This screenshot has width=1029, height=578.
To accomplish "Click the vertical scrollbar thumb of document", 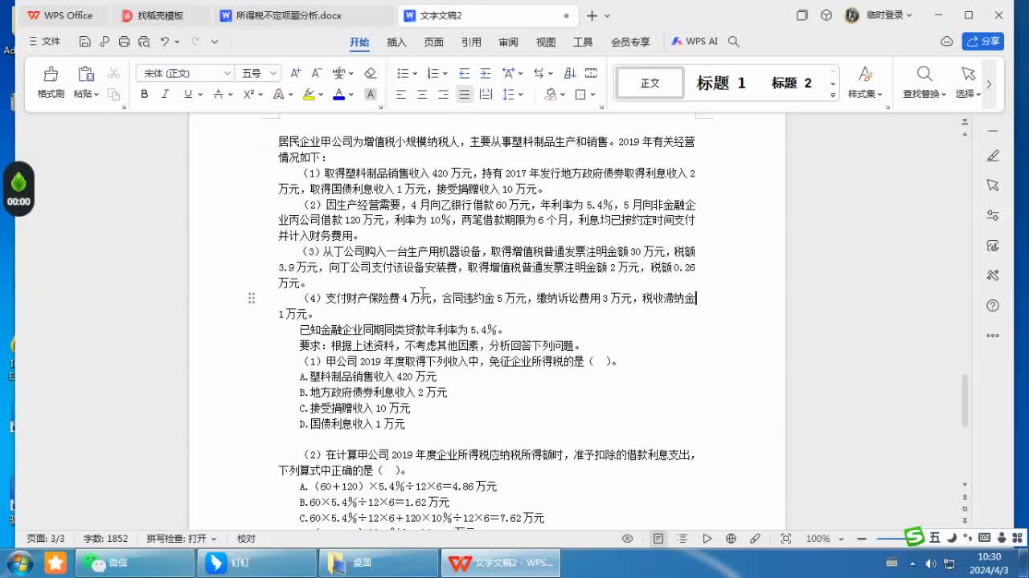I will (965, 401).
